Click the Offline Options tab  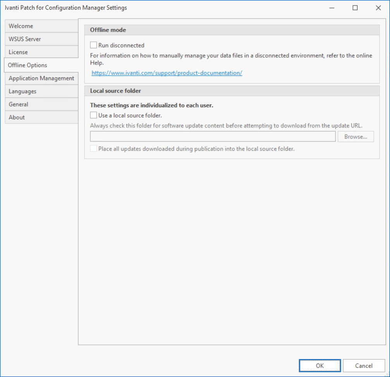[41, 65]
